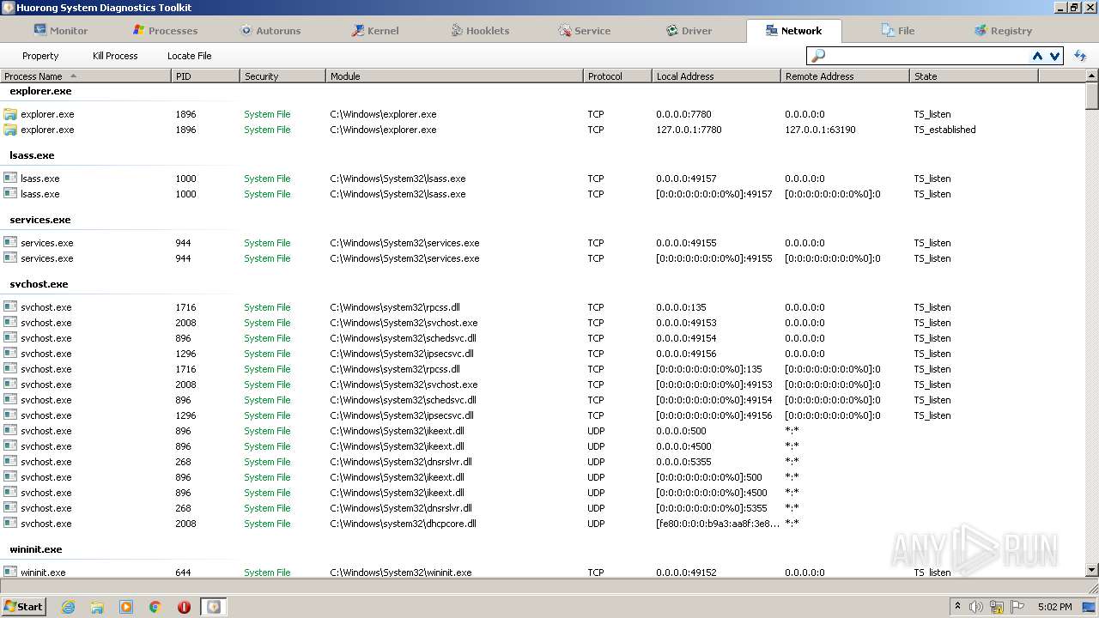Collapse the explorer.exe group header
This screenshot has height=618, width=1099.
pyautogui.click(x=40, y=91)
